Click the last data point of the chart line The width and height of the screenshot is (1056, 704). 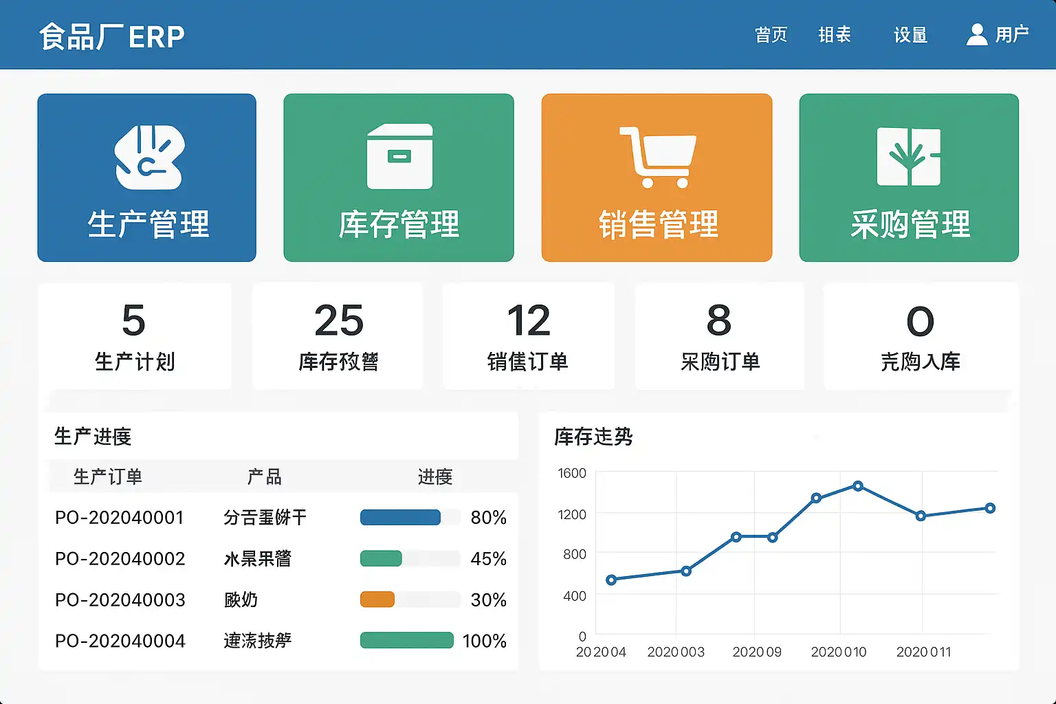click(x=990, y=508)
